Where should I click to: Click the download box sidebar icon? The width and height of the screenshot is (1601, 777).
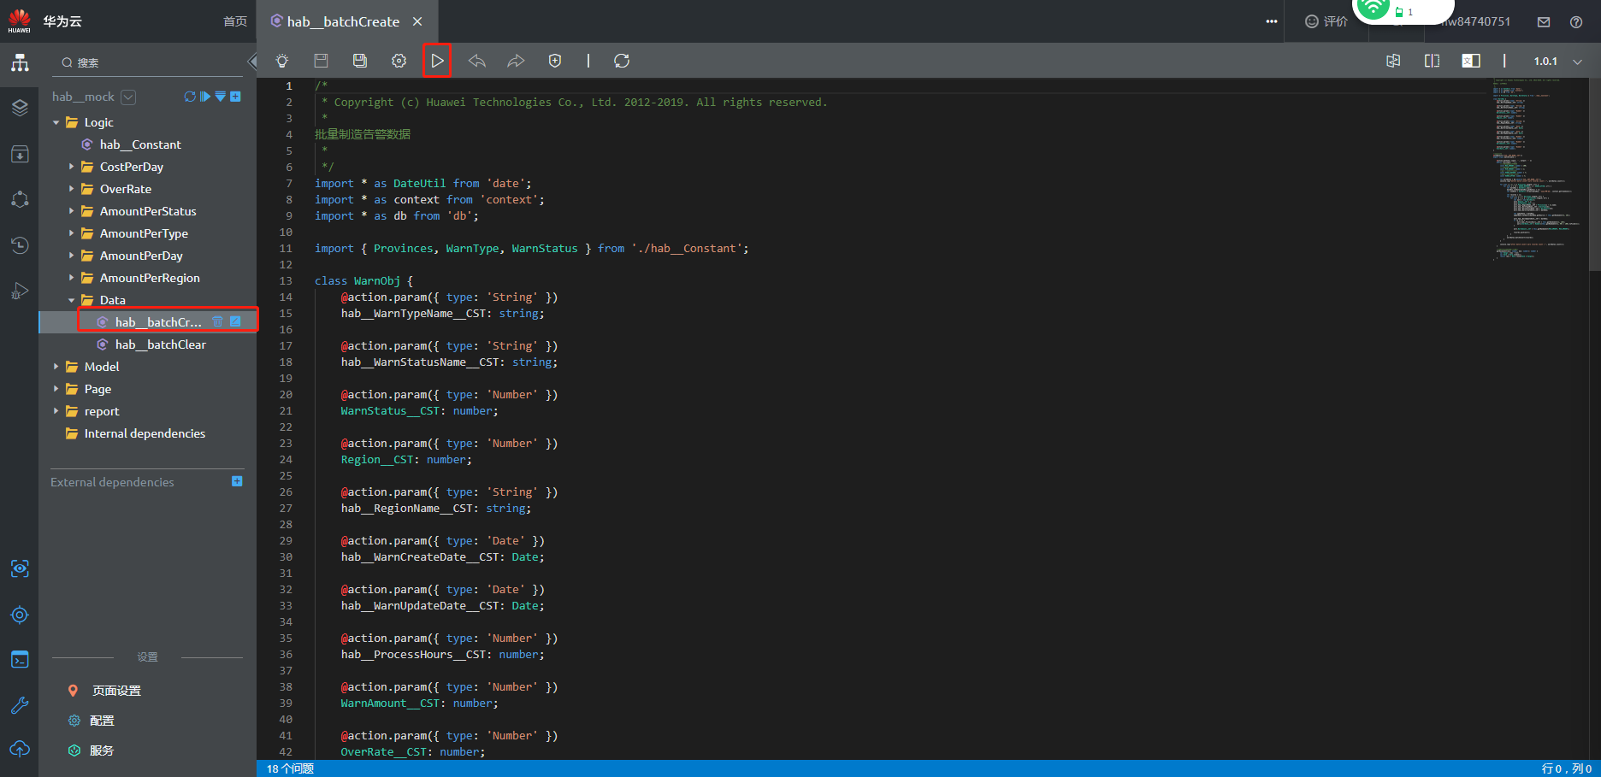click(20, 154)
